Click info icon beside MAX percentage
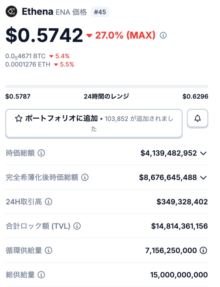This screenshot has height=287, width=220. pyautogui.click(x=163, y=36)
